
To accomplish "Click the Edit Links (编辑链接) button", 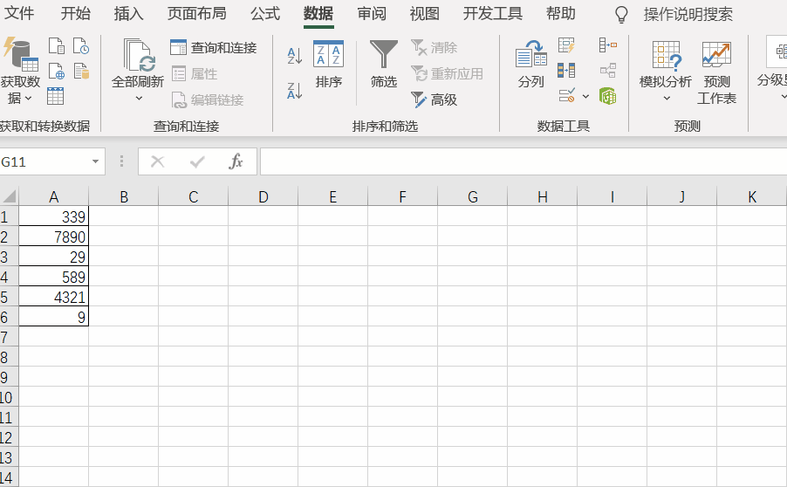I will click(x=208, y=99).
